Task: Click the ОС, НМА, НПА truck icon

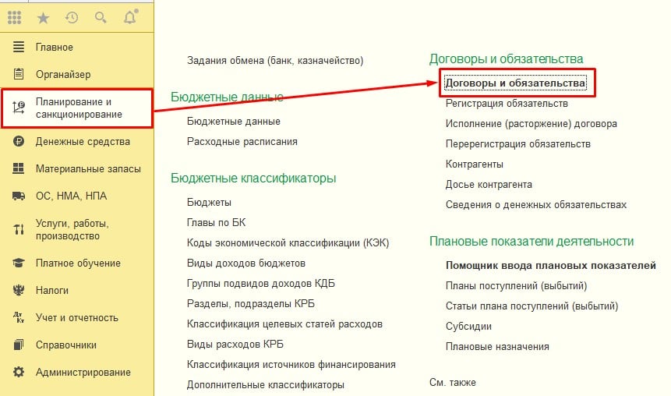Action: [x=19, y=196]
